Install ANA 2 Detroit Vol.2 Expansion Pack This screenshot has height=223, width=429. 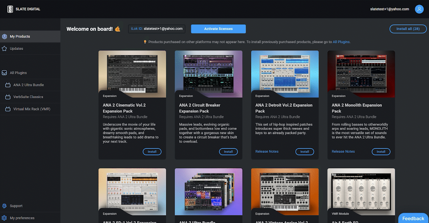pos(305,152)
